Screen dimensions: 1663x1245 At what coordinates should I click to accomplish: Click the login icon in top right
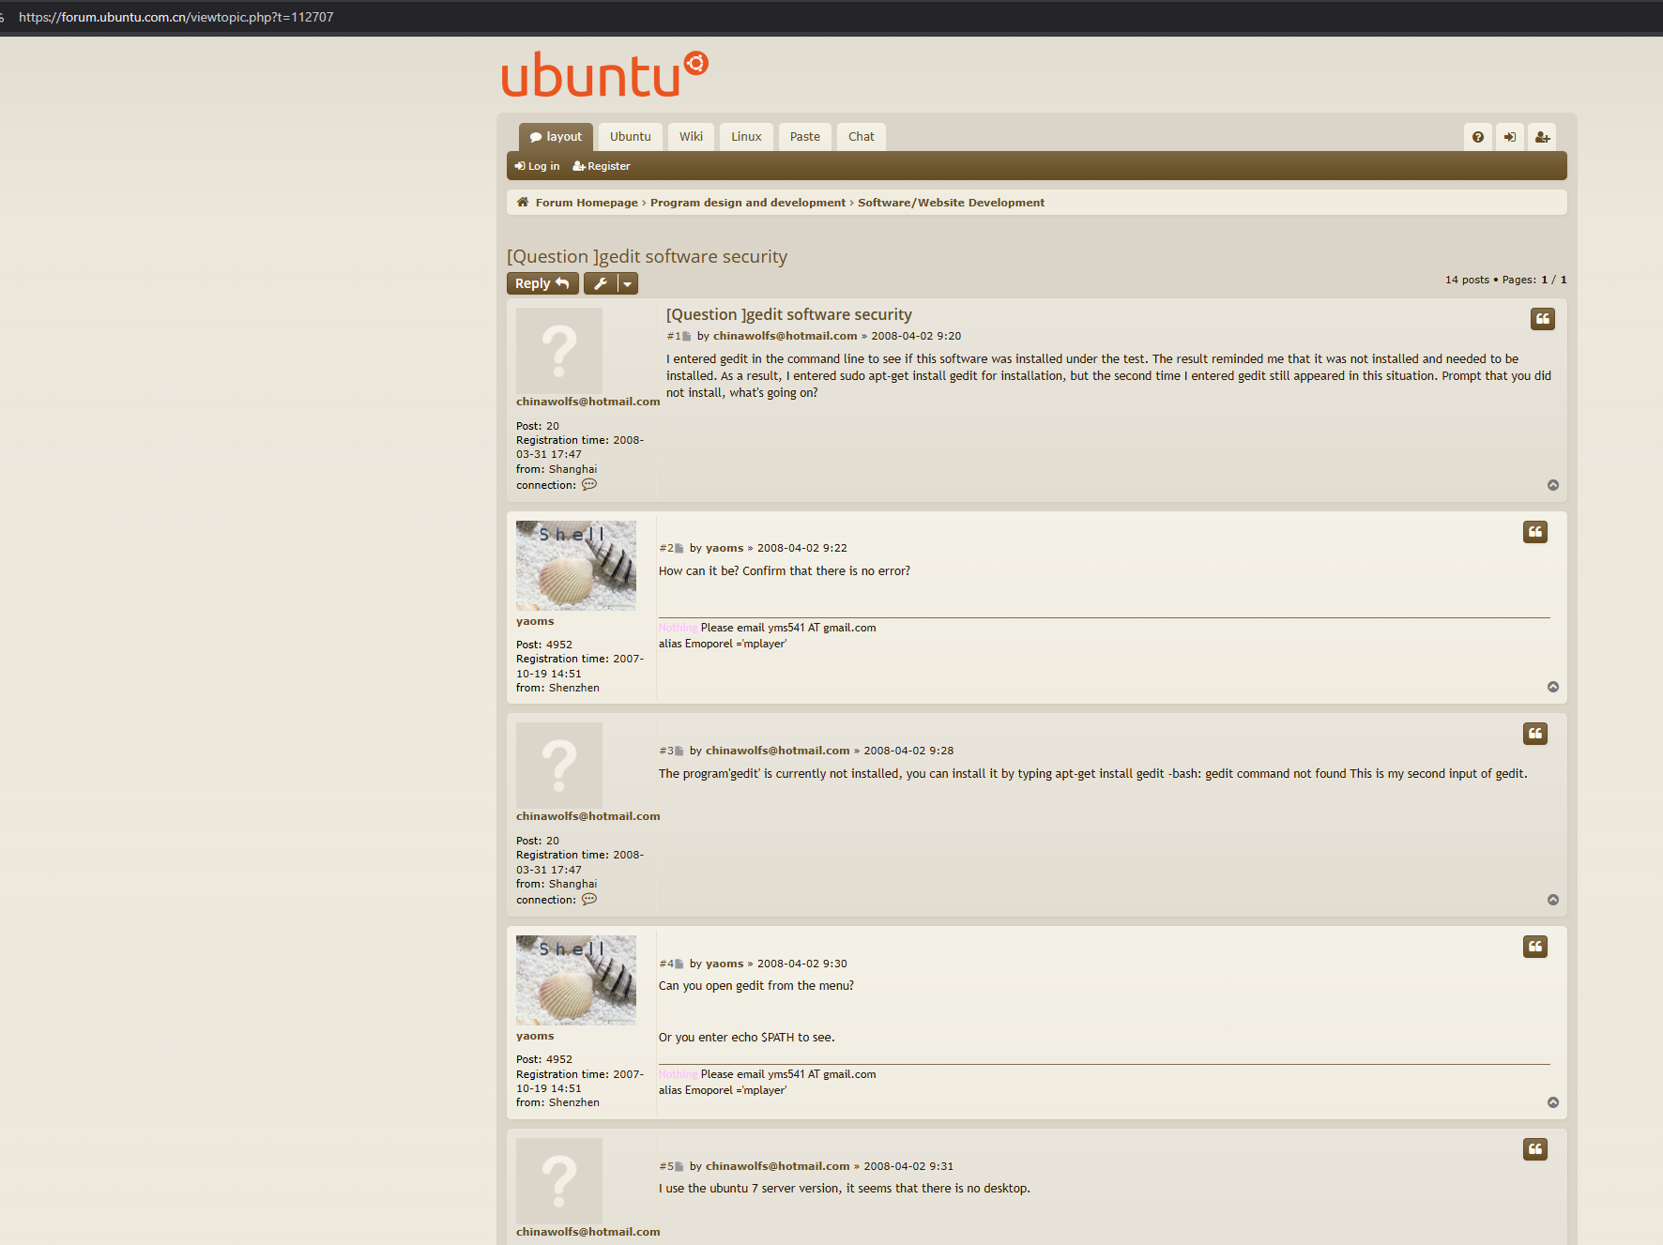pos(1510,137)
